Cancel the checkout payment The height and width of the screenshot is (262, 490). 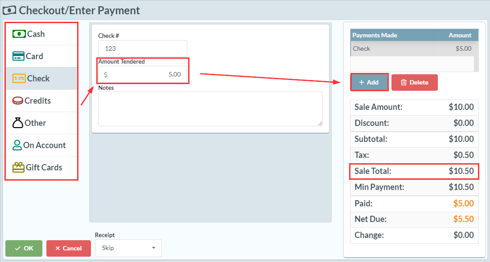coord(68,248)
